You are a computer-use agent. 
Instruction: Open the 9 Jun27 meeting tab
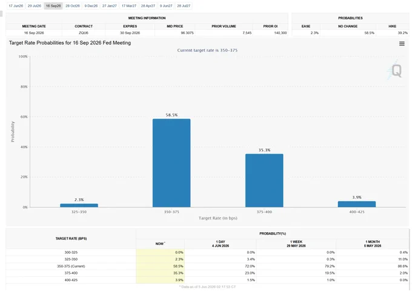(166, 6)
